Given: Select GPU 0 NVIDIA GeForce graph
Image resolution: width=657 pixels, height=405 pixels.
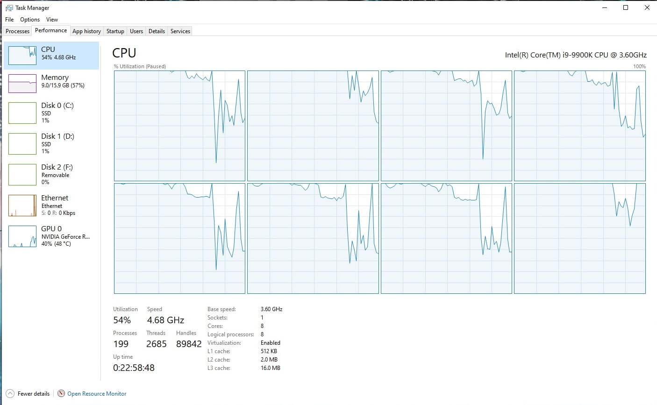Looking at the screenshot, I should point(22,236).
